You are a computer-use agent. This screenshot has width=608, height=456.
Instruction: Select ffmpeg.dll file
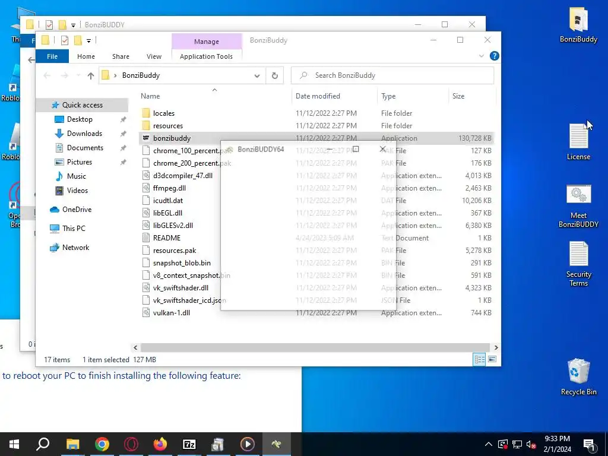[169, 188]
